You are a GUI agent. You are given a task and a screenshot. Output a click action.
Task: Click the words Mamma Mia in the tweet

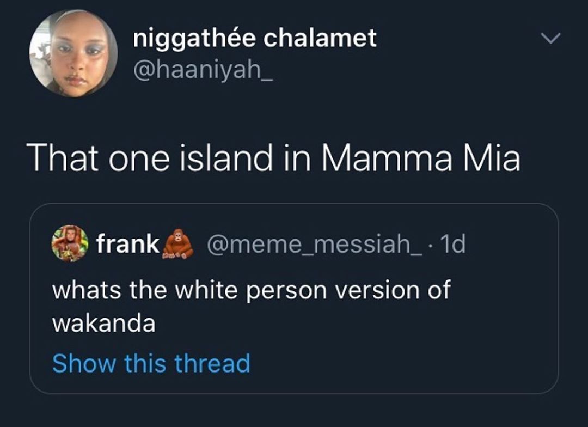(420, 158)
